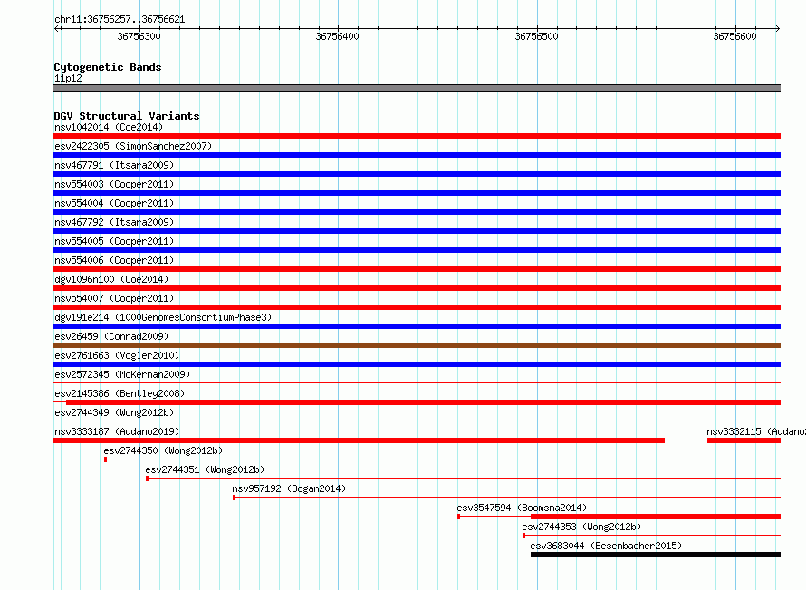Select the dgv191e214 (1000GenomesConsortiumPhase3) blue bar
The height and width of the screenshot is (590, 806).
pyautogui.click(x=417, y=326)
